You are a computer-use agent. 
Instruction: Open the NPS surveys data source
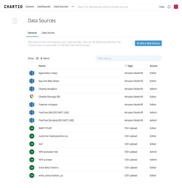point(45,160)
